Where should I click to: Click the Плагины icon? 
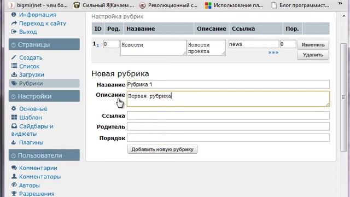point(14,142)
